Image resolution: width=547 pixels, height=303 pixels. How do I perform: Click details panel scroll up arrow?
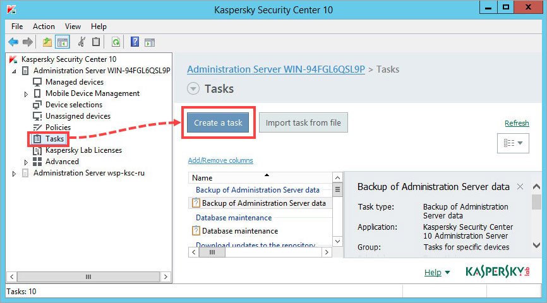pos(536,187)
